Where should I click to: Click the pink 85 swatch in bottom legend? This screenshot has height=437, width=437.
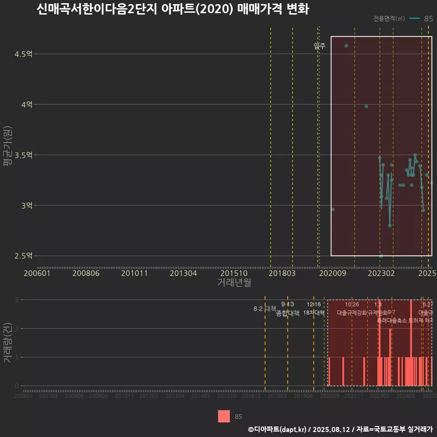[224, 417]
